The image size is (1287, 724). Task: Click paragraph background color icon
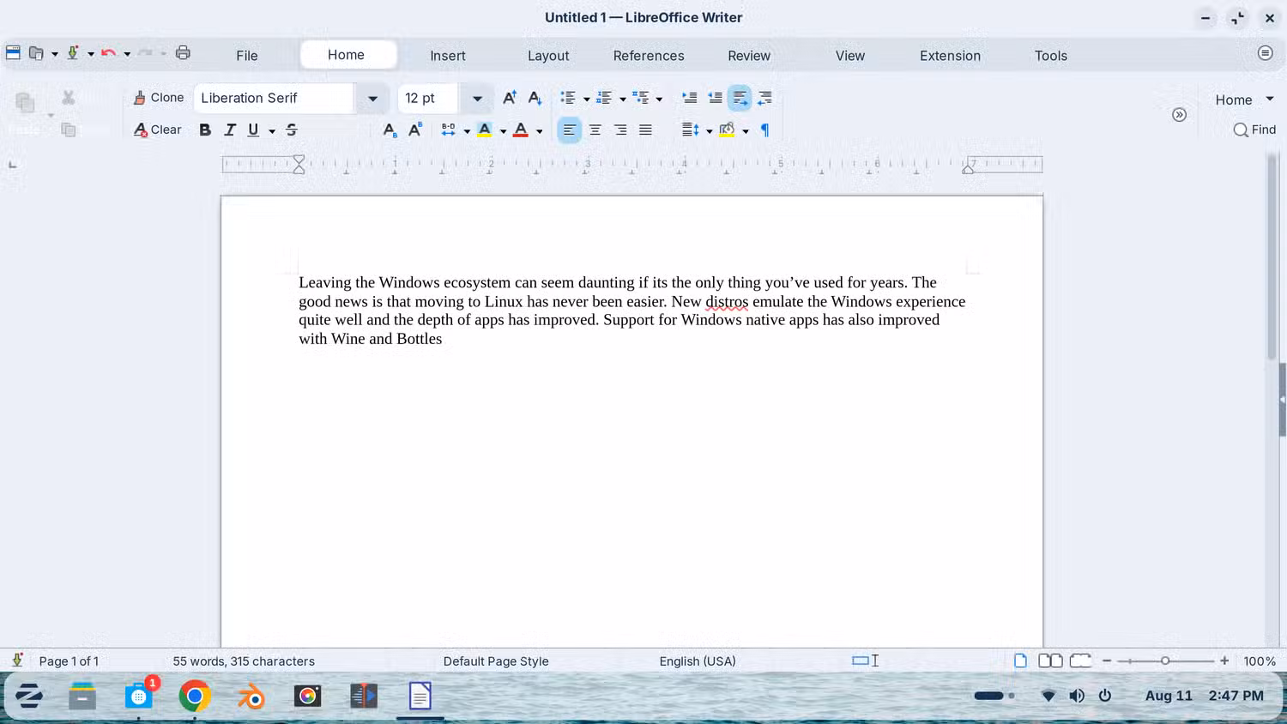pyautogui.click(x=727, y=130)
